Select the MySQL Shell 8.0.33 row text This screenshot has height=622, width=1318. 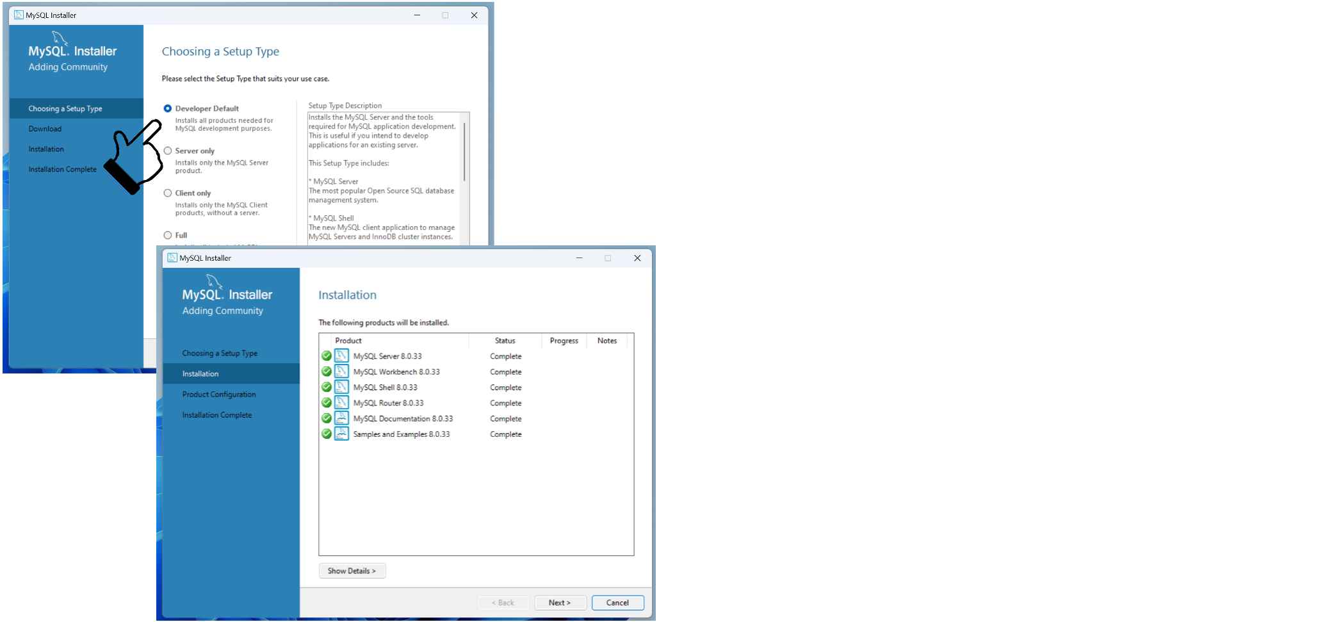pyautogui.click(x=386, y=388)
